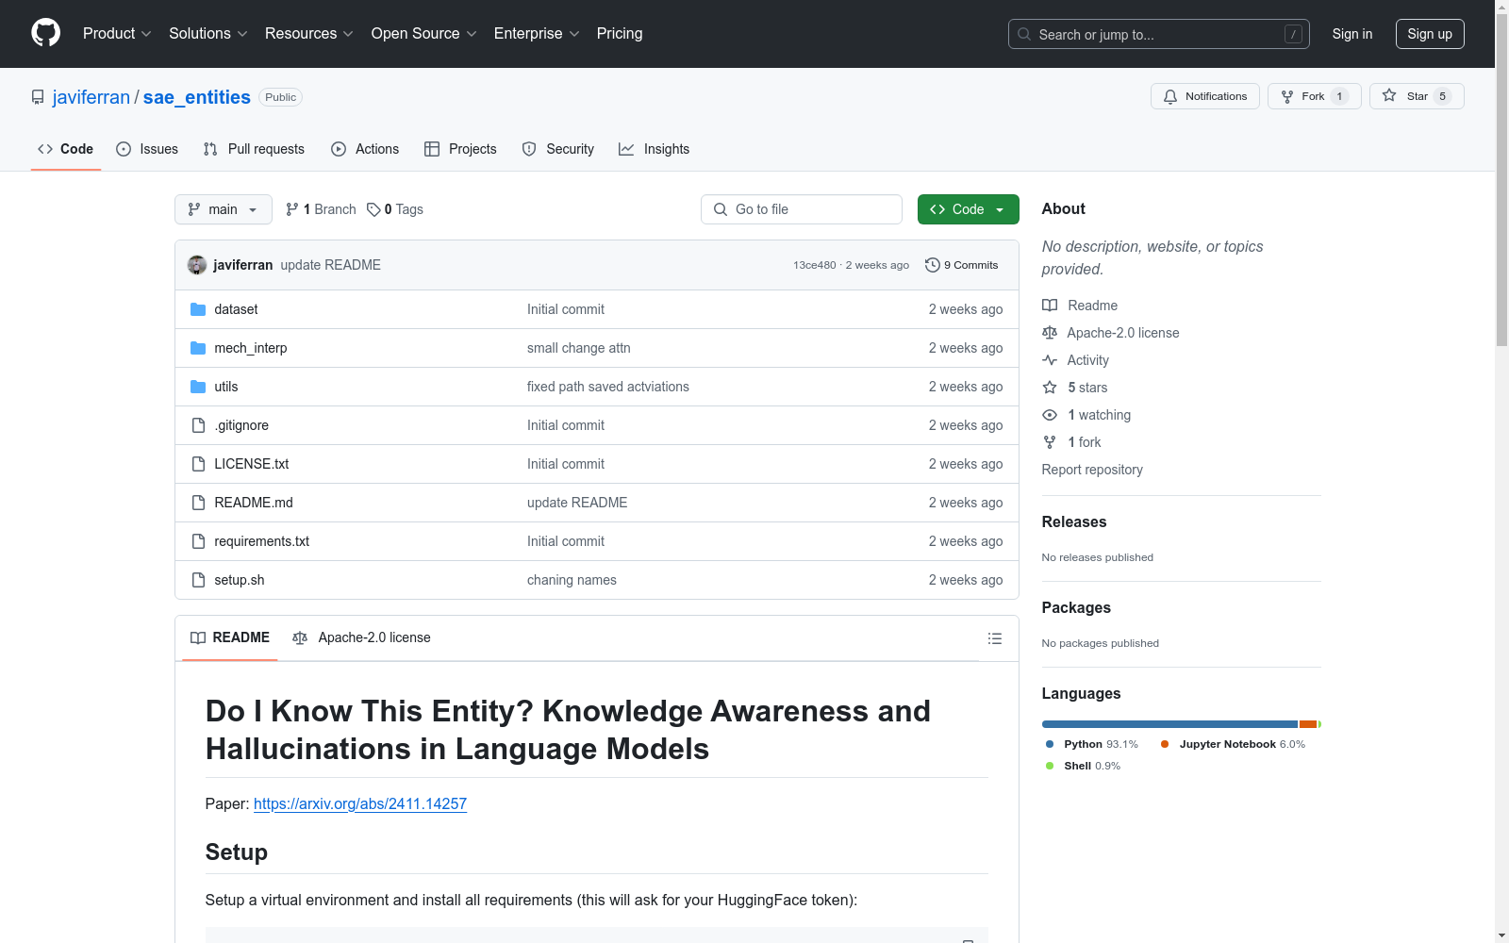The width and height of the screenshot is (1509, 943).
Task: Open the 'chaning names' commit message
Action: pyautogui.click(x=572, y=580)
